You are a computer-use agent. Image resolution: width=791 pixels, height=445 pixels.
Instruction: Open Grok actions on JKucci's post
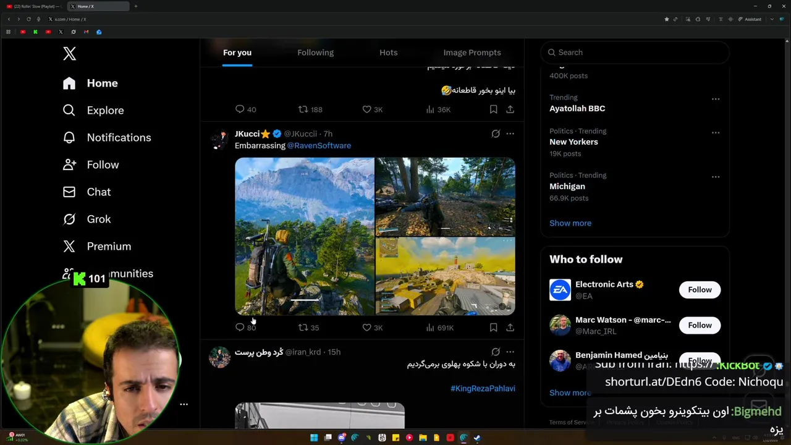tap(496, 133)
